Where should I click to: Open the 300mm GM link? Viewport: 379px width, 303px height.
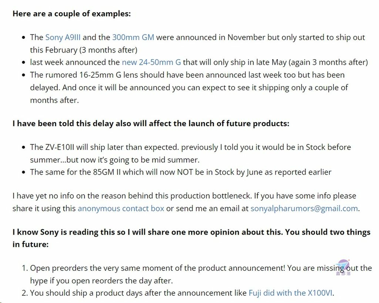133,37
